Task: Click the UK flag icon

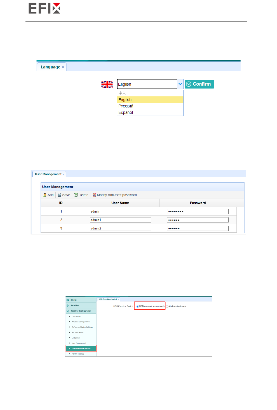Action: tap(107, 84)
